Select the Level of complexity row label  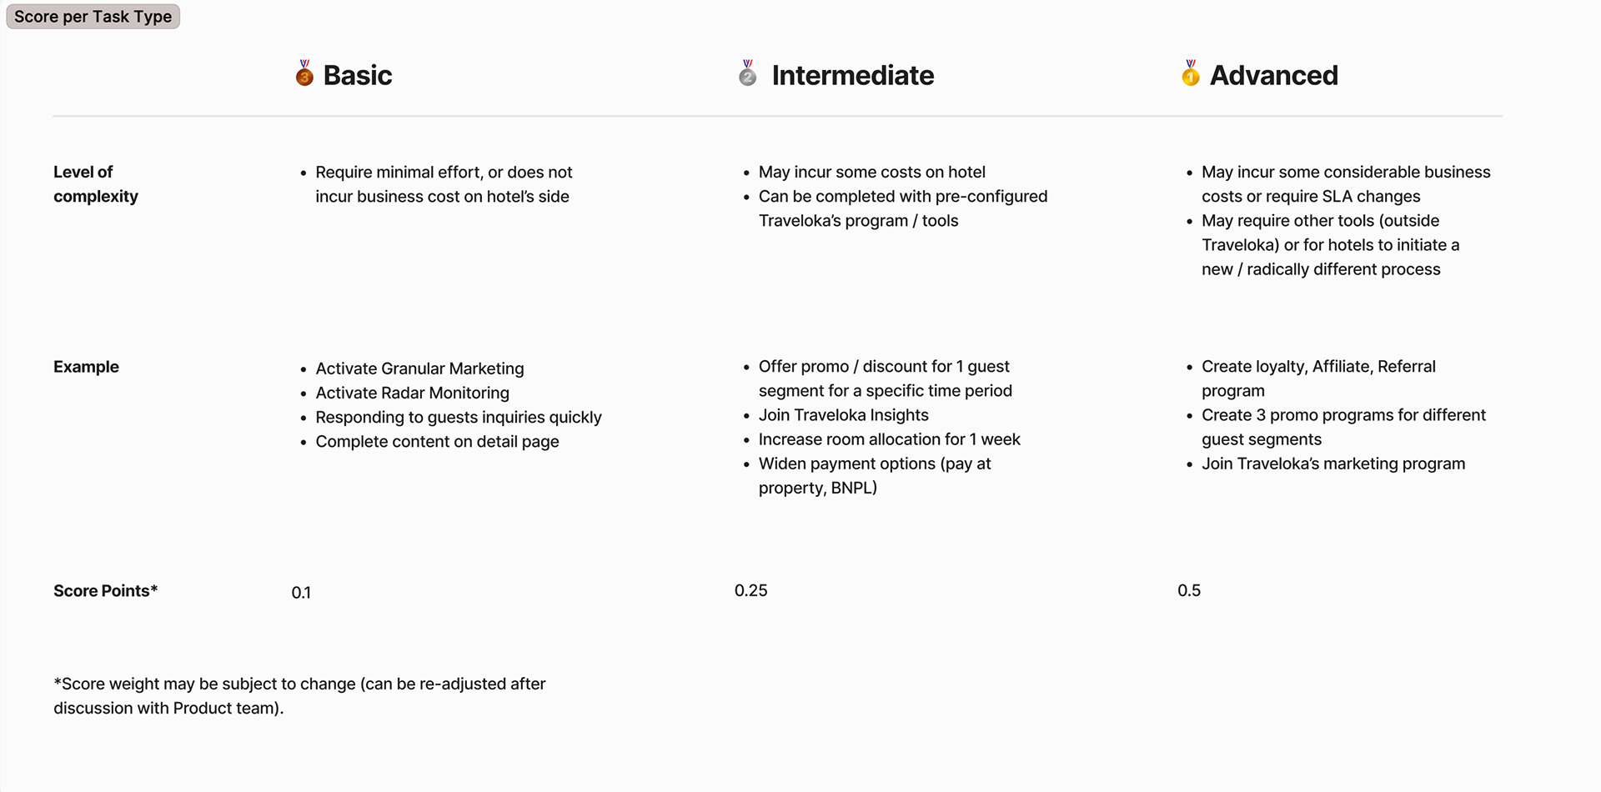click(x=95, y=184)
